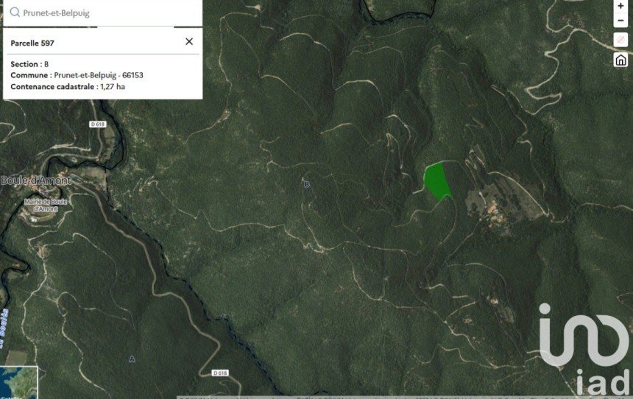Image resolution: width=633 pixels, height=399 pixels.
Task: Click the greyed-out pink crossed tool icon
Action: pos(620,40)
